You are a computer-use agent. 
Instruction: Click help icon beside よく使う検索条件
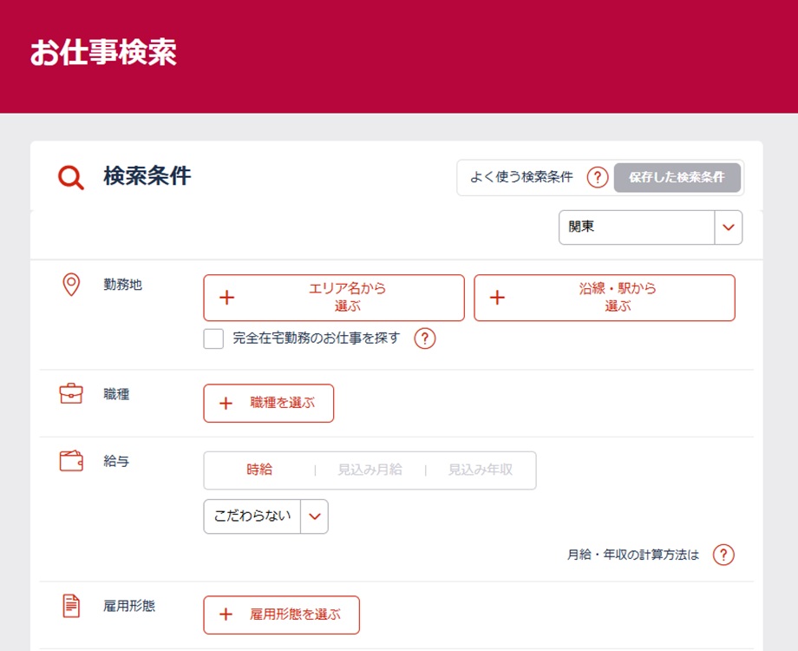(597, 177)
